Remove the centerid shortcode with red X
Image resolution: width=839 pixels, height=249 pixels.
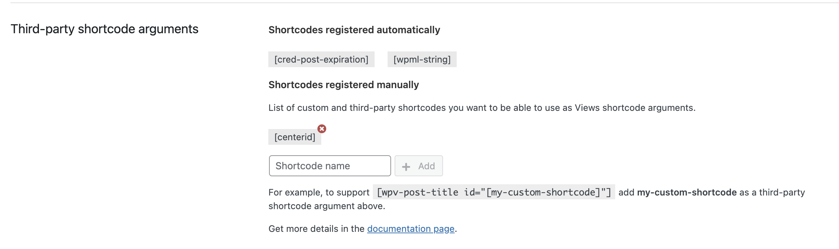(322, 129)
